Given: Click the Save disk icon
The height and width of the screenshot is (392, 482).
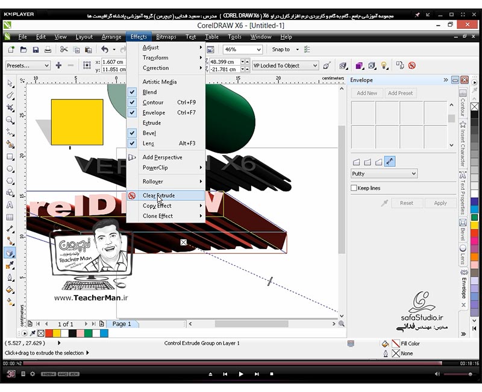Looking at the screenshot, I should point(36,49).
